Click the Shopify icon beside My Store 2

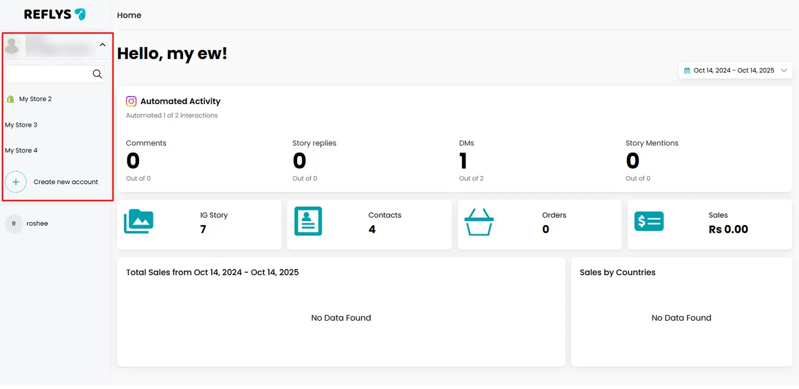click(10, 99)
